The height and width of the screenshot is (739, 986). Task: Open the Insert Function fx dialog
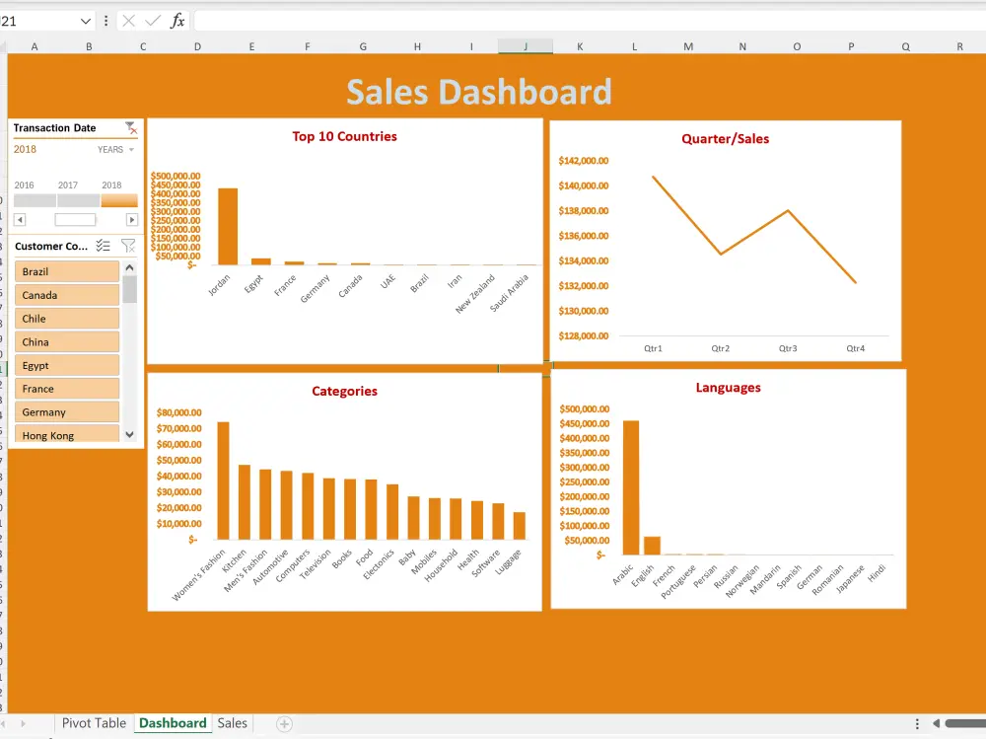[x=177, y=21]
